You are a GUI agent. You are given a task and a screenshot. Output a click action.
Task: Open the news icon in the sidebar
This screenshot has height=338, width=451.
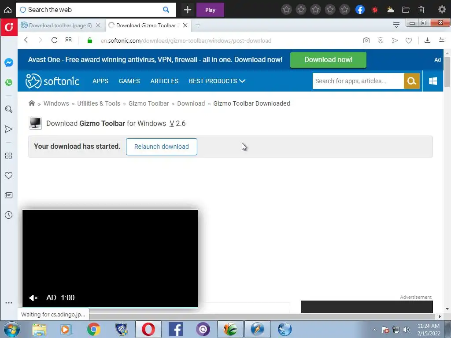[9, 195]
